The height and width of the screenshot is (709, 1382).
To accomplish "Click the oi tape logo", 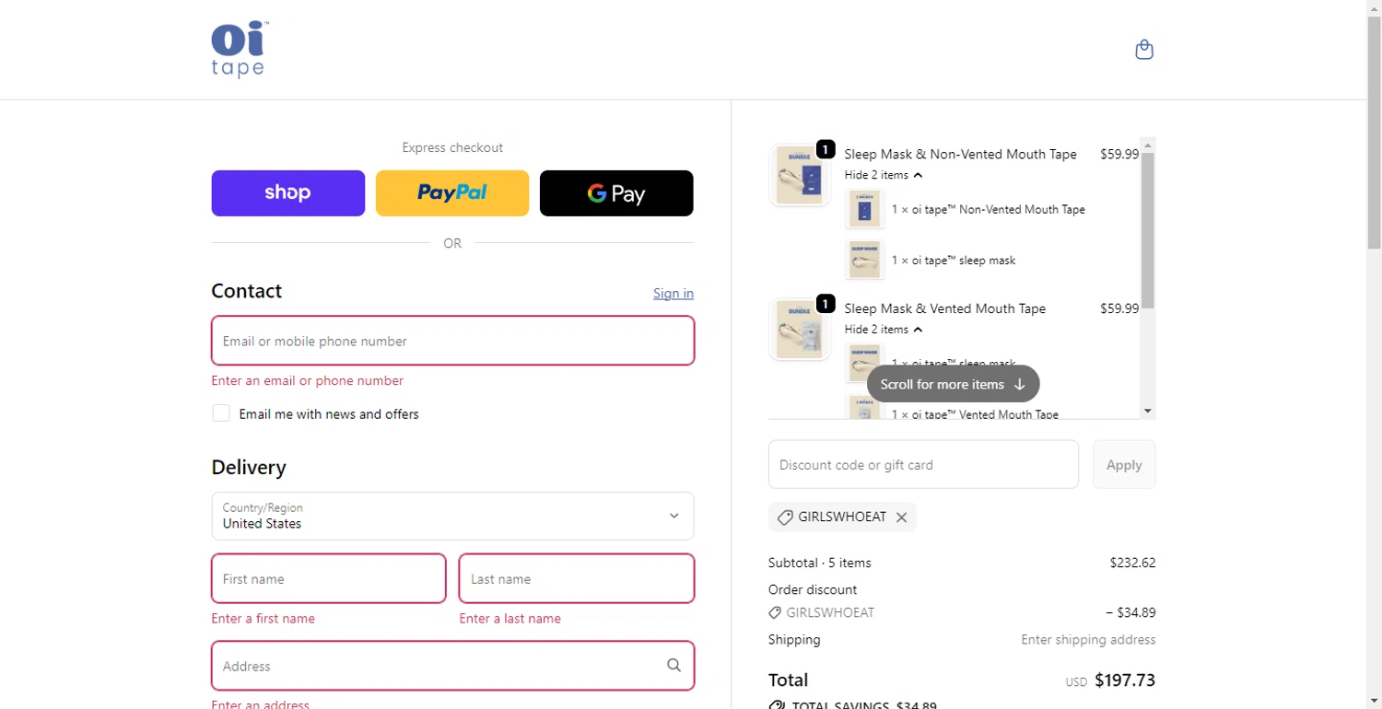I will [240, 50].
